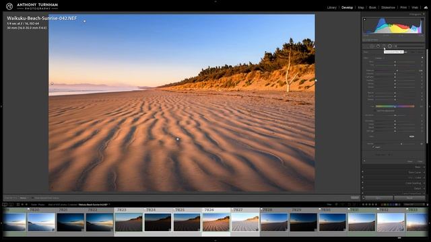Filter filmstrip by color label
Image resolution: width=431 pixels, height=242 pixels.
[x=391, y=204]
